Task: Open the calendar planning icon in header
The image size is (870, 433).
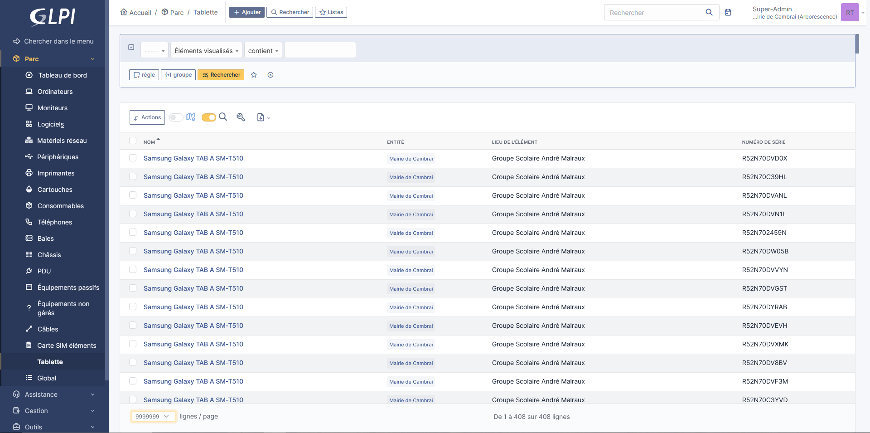Action: pos(728,13)
